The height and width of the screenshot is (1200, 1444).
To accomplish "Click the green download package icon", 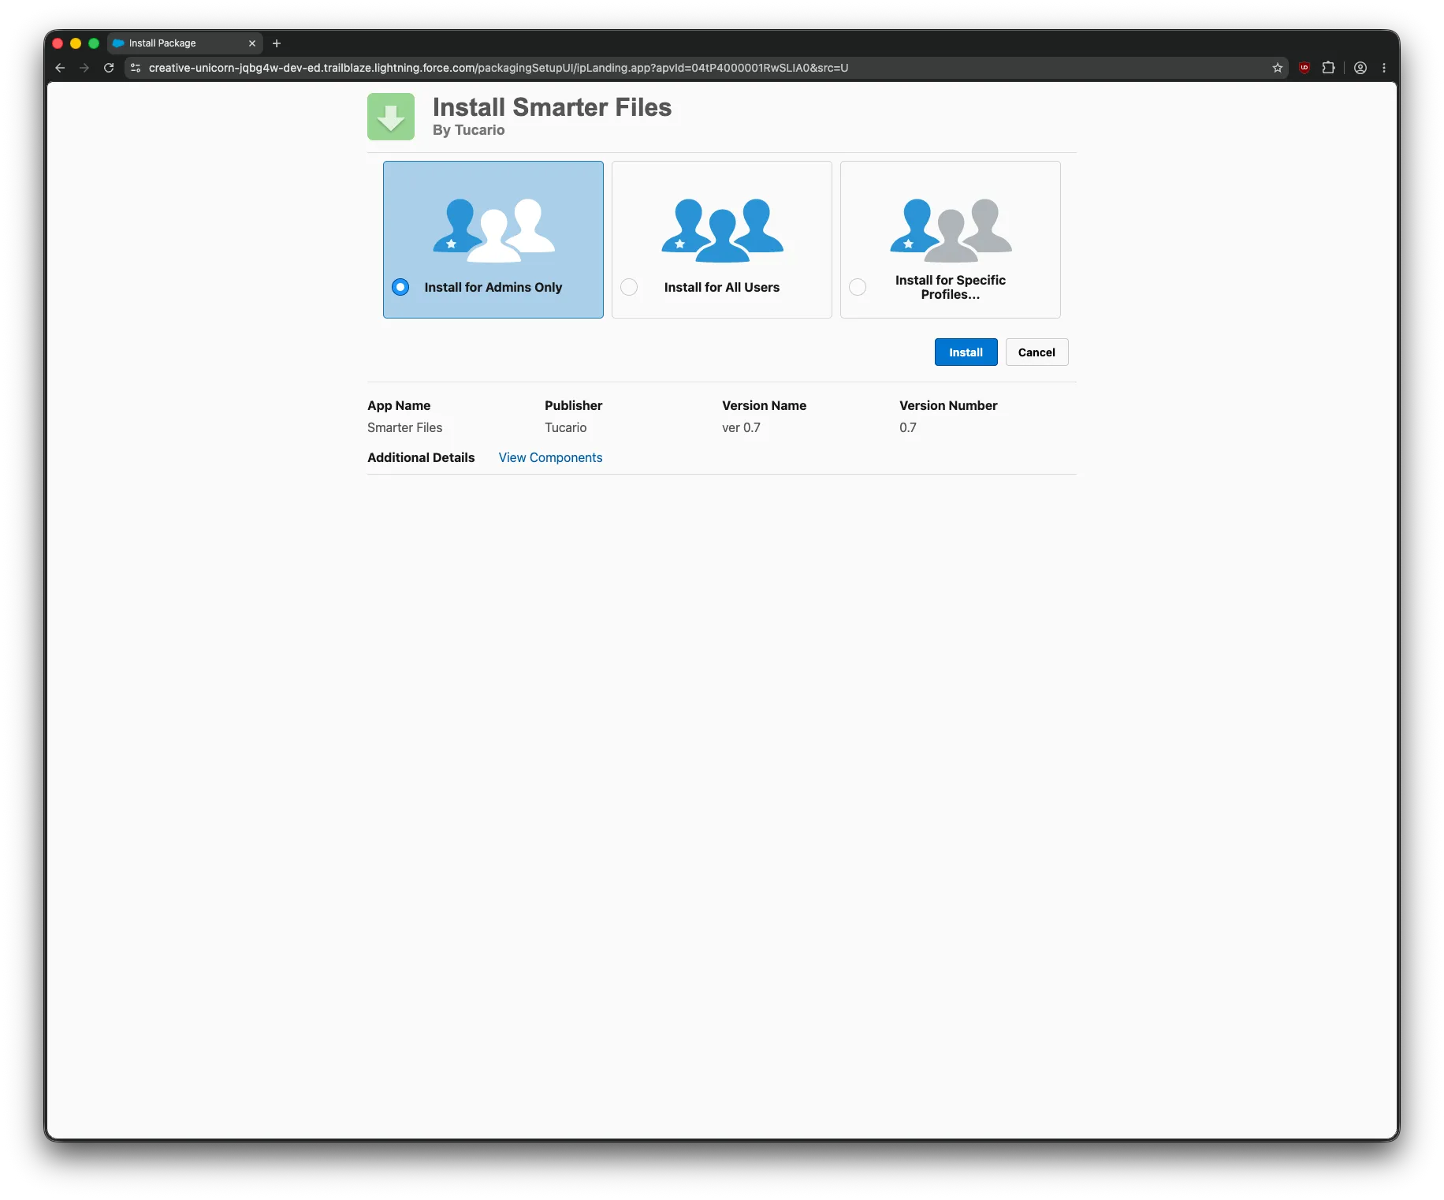I will pos(391,117).
